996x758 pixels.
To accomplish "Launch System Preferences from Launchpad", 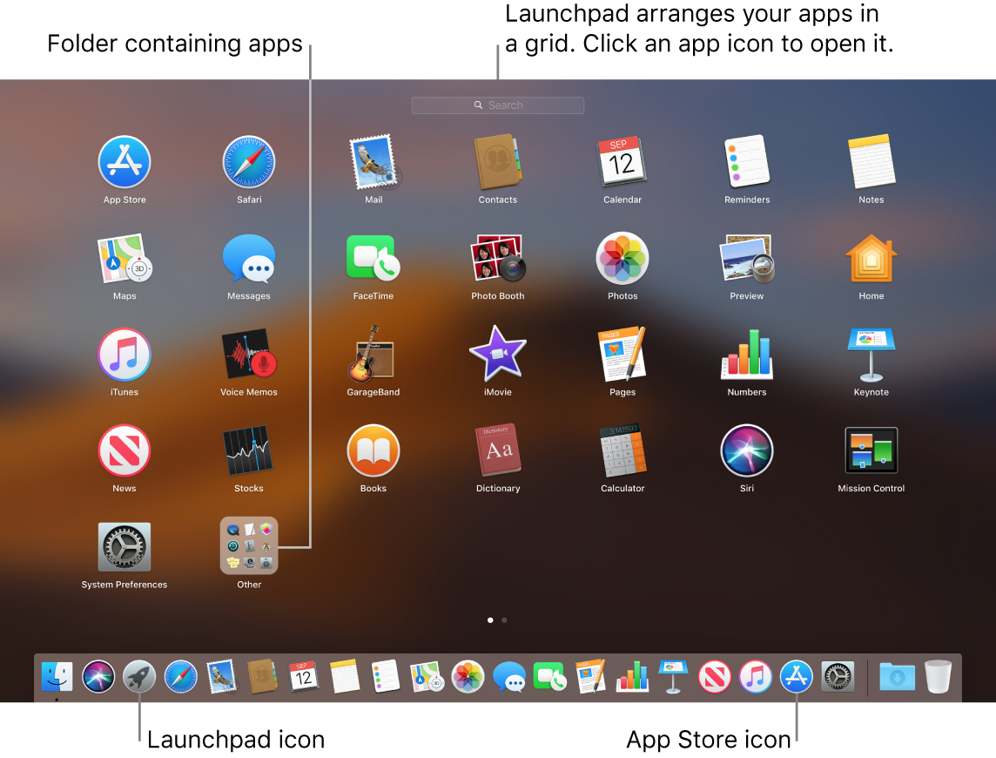I will (x=124, y=546).
